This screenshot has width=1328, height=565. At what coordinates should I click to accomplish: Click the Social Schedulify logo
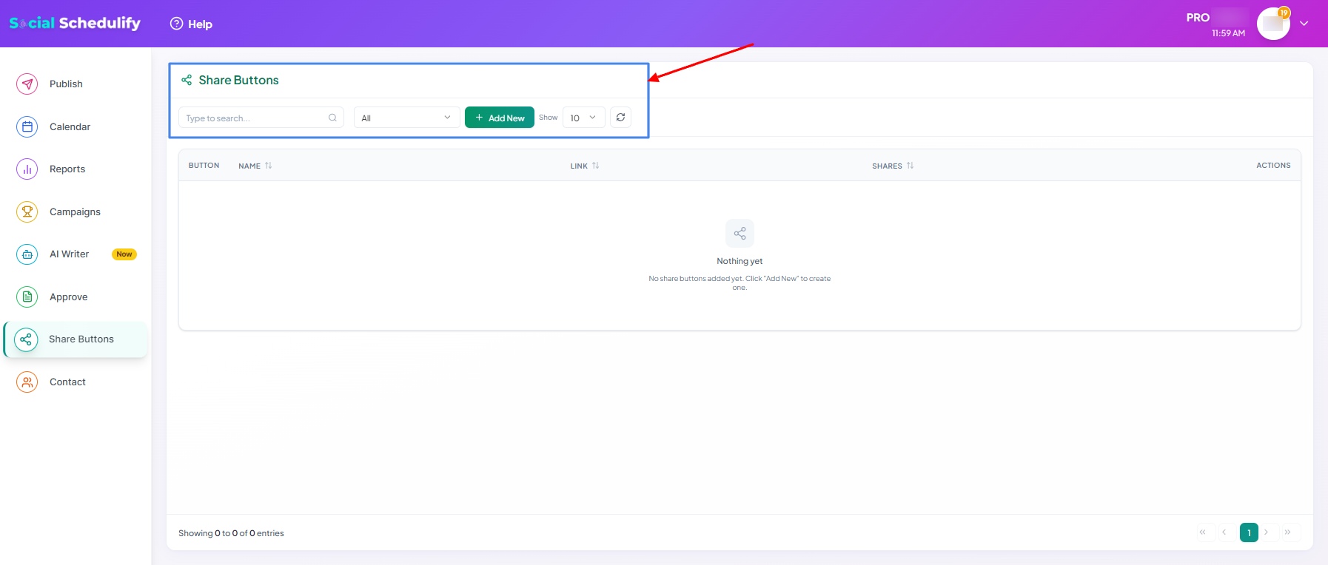(75, 23)
